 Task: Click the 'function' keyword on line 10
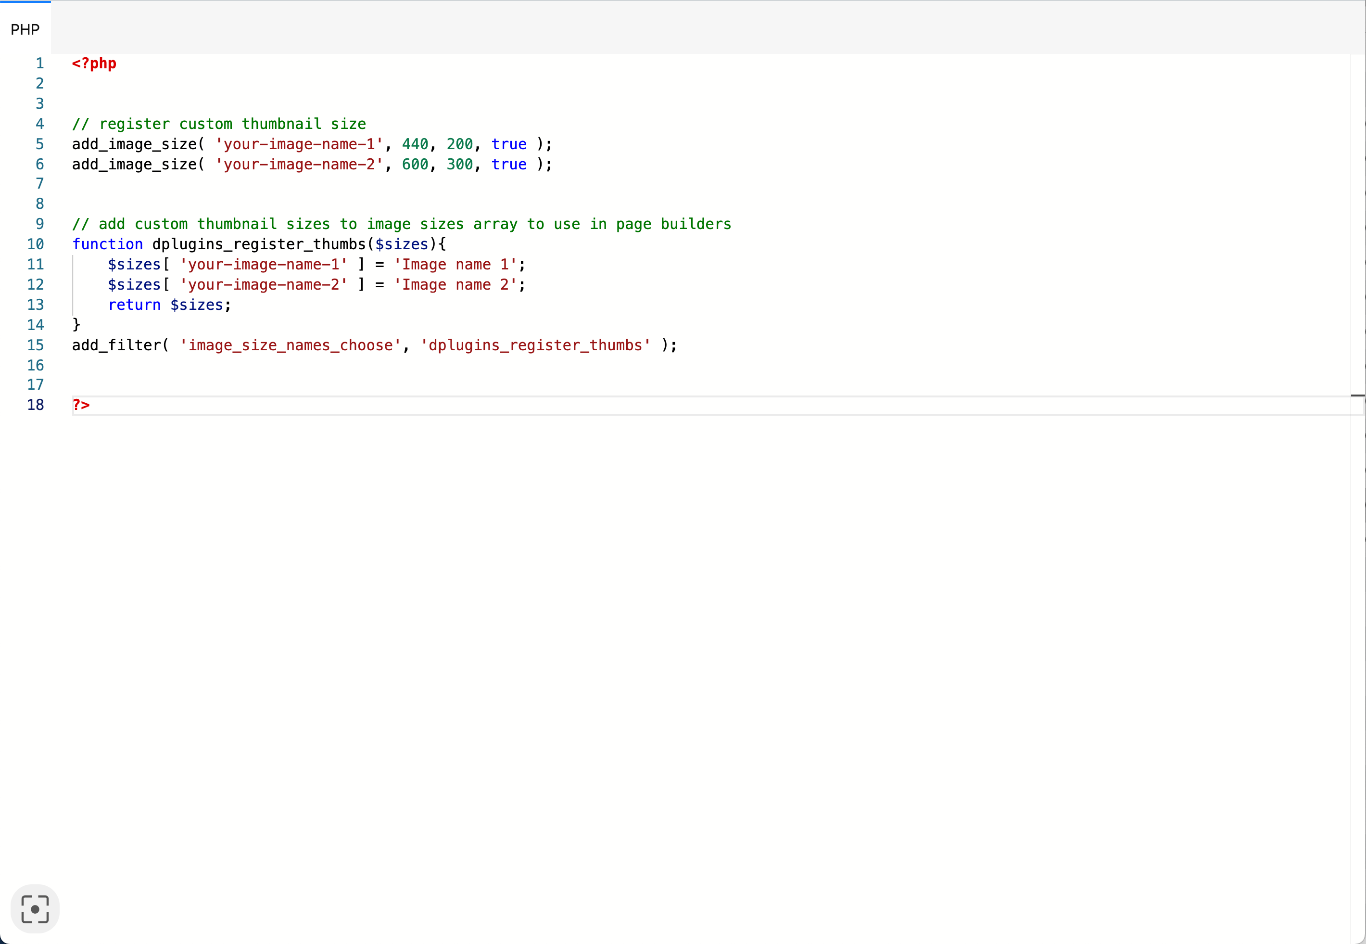(x=108, y=244)
